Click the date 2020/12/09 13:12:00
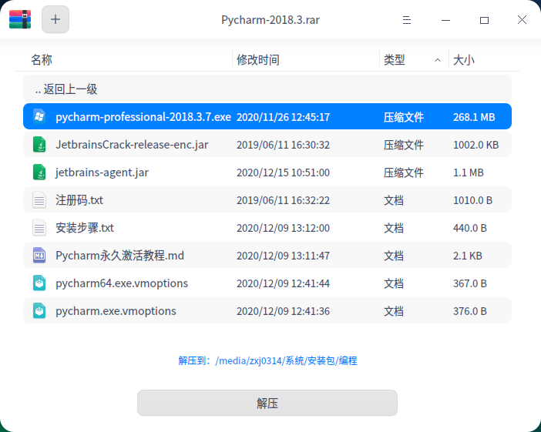The width and height of the screenshot is (541, 432). point(284,228)
